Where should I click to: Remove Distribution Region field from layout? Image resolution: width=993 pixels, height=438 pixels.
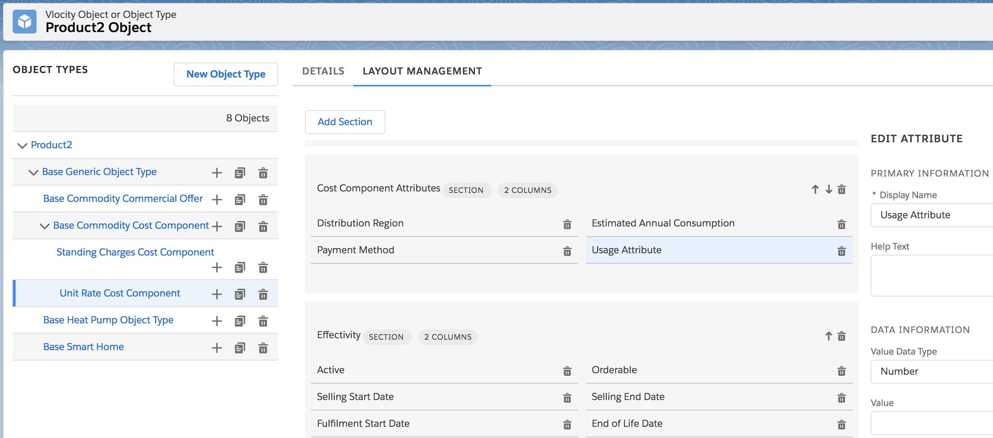click(x=567, y=224)
